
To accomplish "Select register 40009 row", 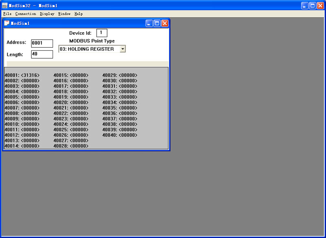I will click(22, 118).
